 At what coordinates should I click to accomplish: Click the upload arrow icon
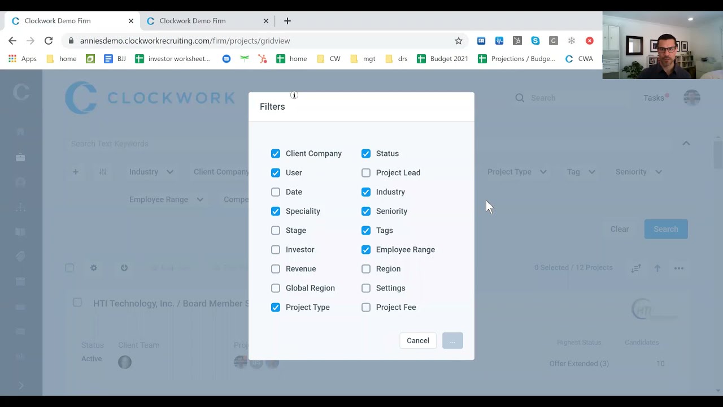pos(657,268)
